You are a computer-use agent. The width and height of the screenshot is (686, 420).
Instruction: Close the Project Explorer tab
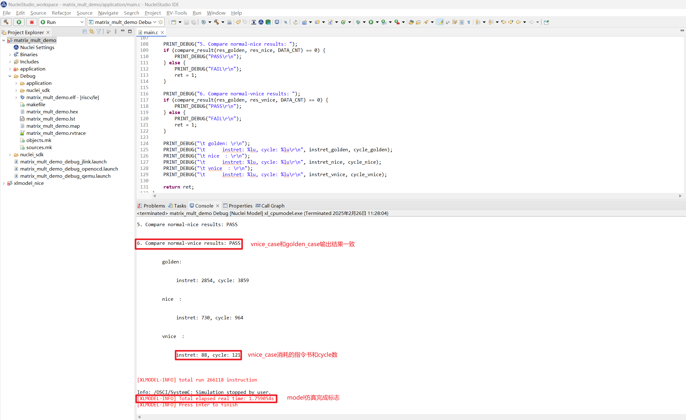(x=48, y=32)
